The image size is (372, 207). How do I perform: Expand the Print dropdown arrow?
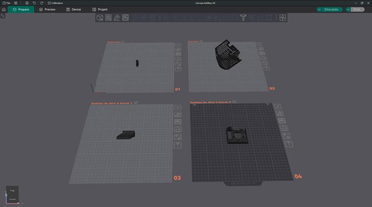click(x=348, y=9)
